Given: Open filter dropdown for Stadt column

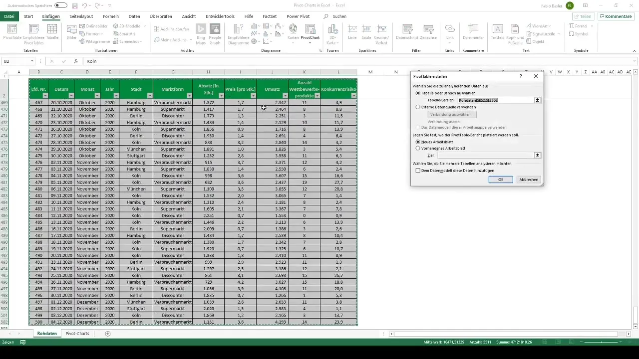Looking at the screenshot, I should point(150,96).
